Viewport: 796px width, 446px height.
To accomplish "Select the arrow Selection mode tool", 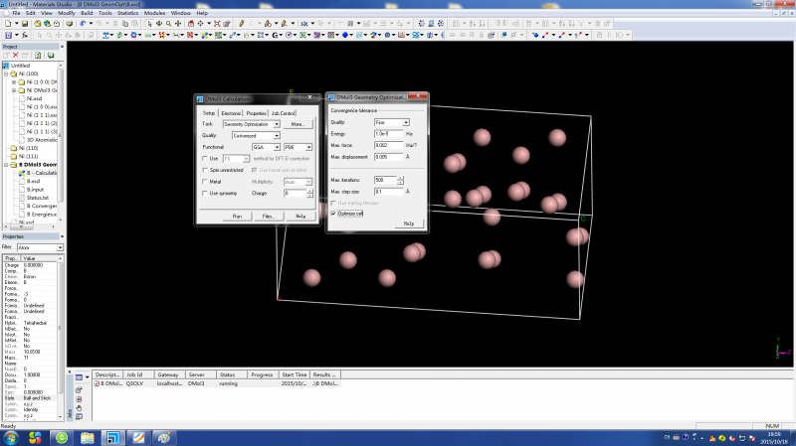I will (150, 23).
